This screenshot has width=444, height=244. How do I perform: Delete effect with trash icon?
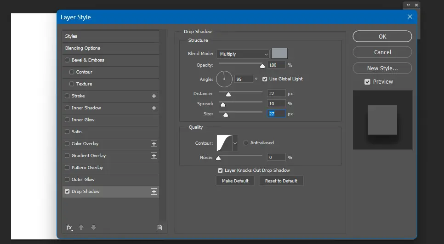click(x=159, y=227)
